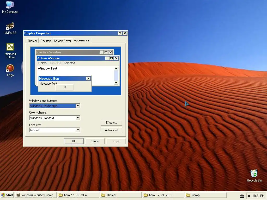
Task: Select the Recycle Bin icon
Action: point(254,176)
